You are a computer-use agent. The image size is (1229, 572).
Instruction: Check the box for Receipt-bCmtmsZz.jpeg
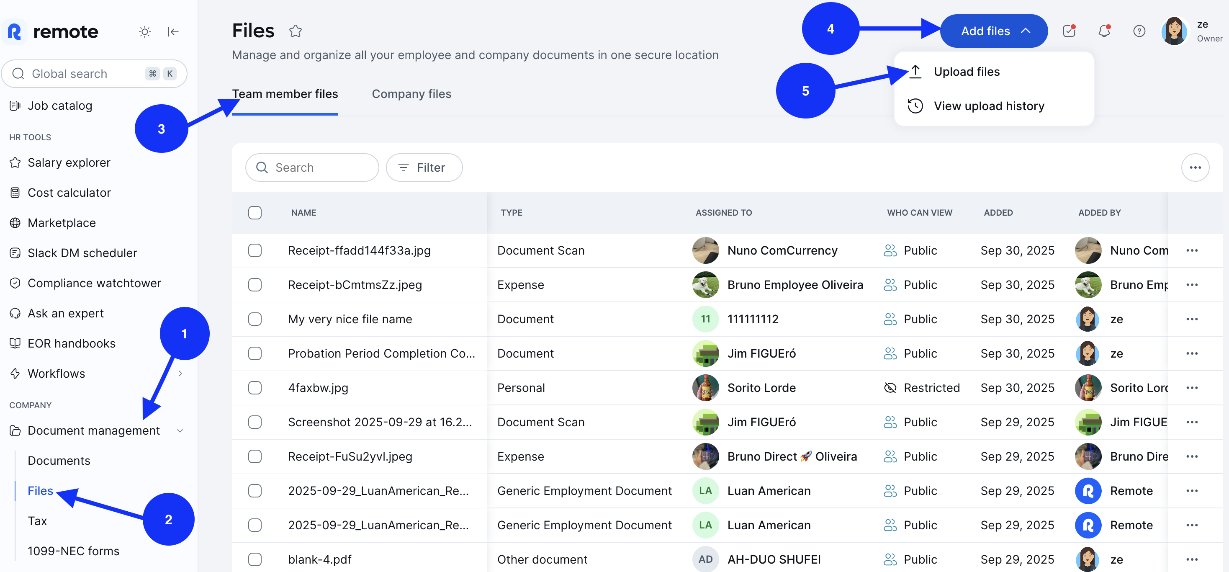(255, 285)
